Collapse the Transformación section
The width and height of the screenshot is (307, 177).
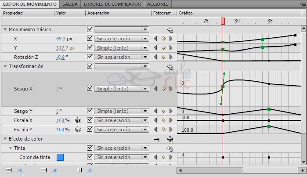tap(5, 66)
